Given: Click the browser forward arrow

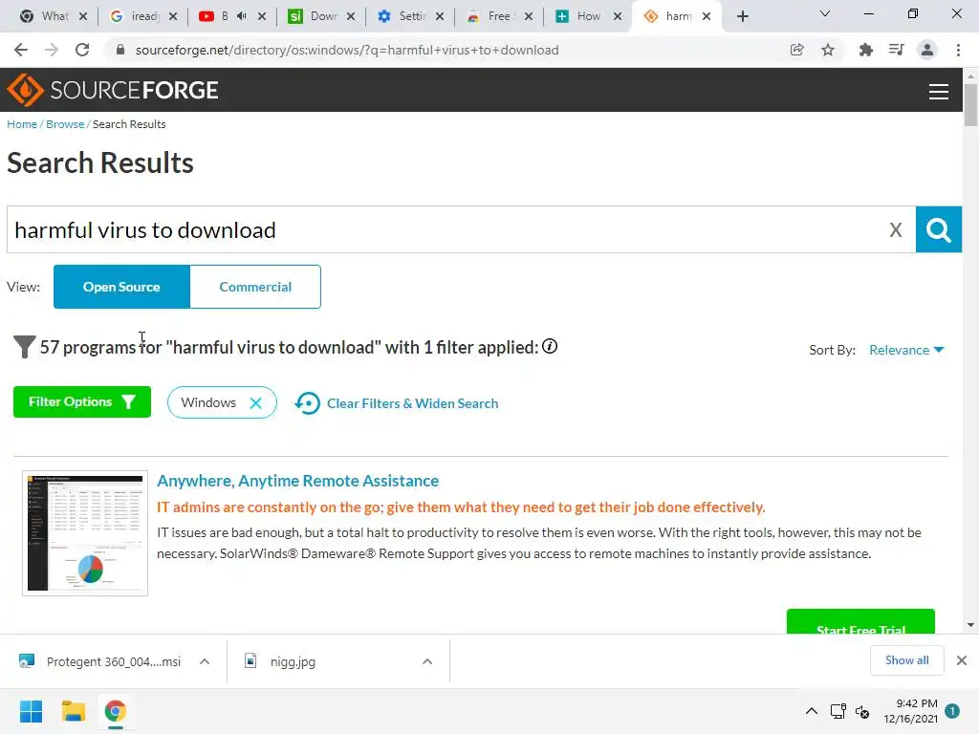Looking at the screenshot, I should tap(52, 50).
